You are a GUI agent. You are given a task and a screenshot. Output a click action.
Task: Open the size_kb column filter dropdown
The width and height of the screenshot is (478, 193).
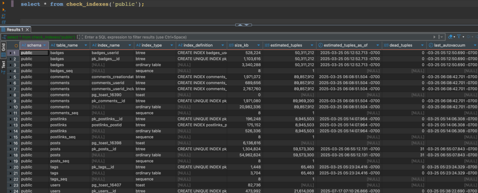tap(259, 45)
